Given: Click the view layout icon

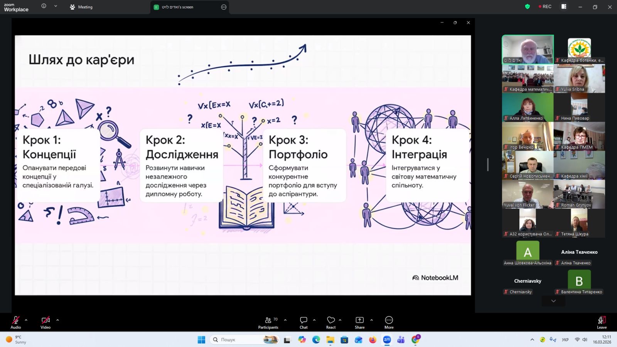Looking at the screenshot, I should [x=564, y=7].
